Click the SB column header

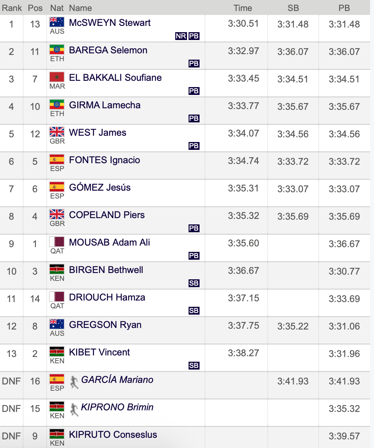click(x=293, y=8)
